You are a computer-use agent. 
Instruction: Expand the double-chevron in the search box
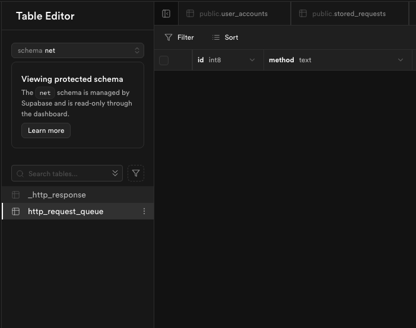tap(115, 173)
